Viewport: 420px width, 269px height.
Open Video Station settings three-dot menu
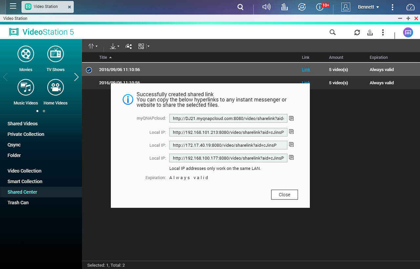coord(383,32)
